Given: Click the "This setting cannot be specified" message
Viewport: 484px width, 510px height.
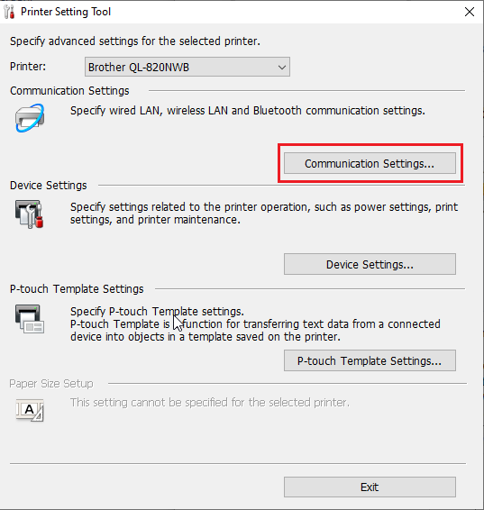Looking at the screenshot, I should pyautogui.click(x=210, y=403).
